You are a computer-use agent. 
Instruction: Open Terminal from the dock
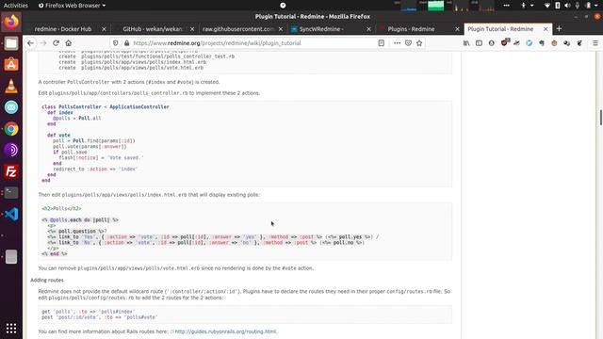(11, 192)
